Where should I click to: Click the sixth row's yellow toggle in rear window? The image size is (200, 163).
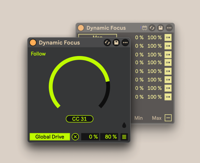(168, 80)
